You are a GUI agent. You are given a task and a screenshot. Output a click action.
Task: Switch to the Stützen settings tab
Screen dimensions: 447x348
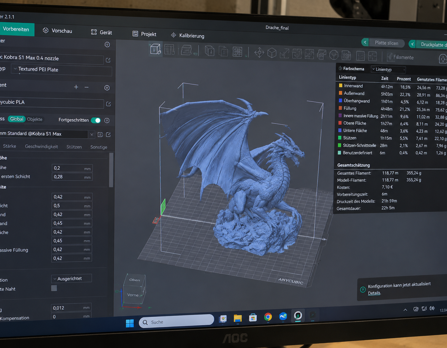[x=74, y=147]
